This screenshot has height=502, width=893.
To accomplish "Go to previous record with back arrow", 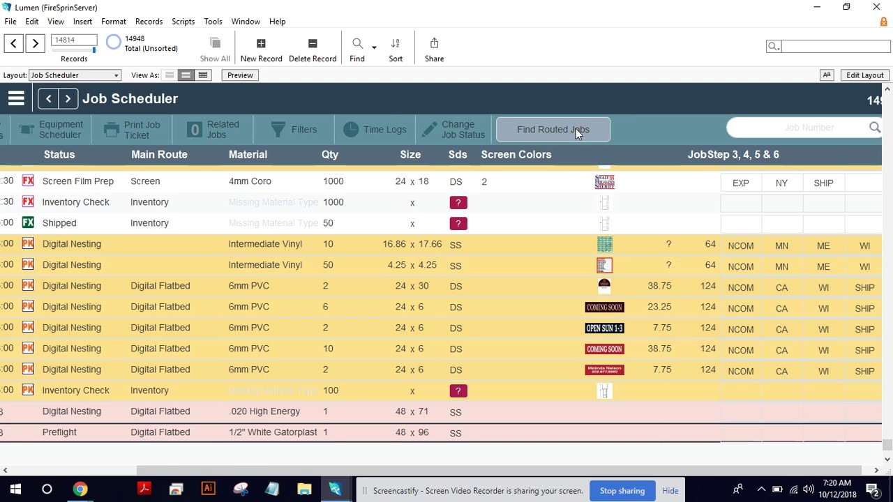I will (14, 43).
